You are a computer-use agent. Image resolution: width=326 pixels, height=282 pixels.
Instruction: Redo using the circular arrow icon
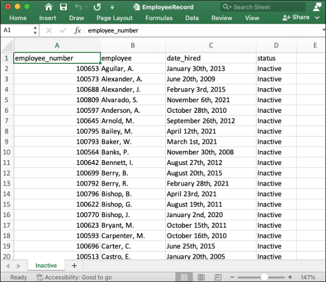97,7
